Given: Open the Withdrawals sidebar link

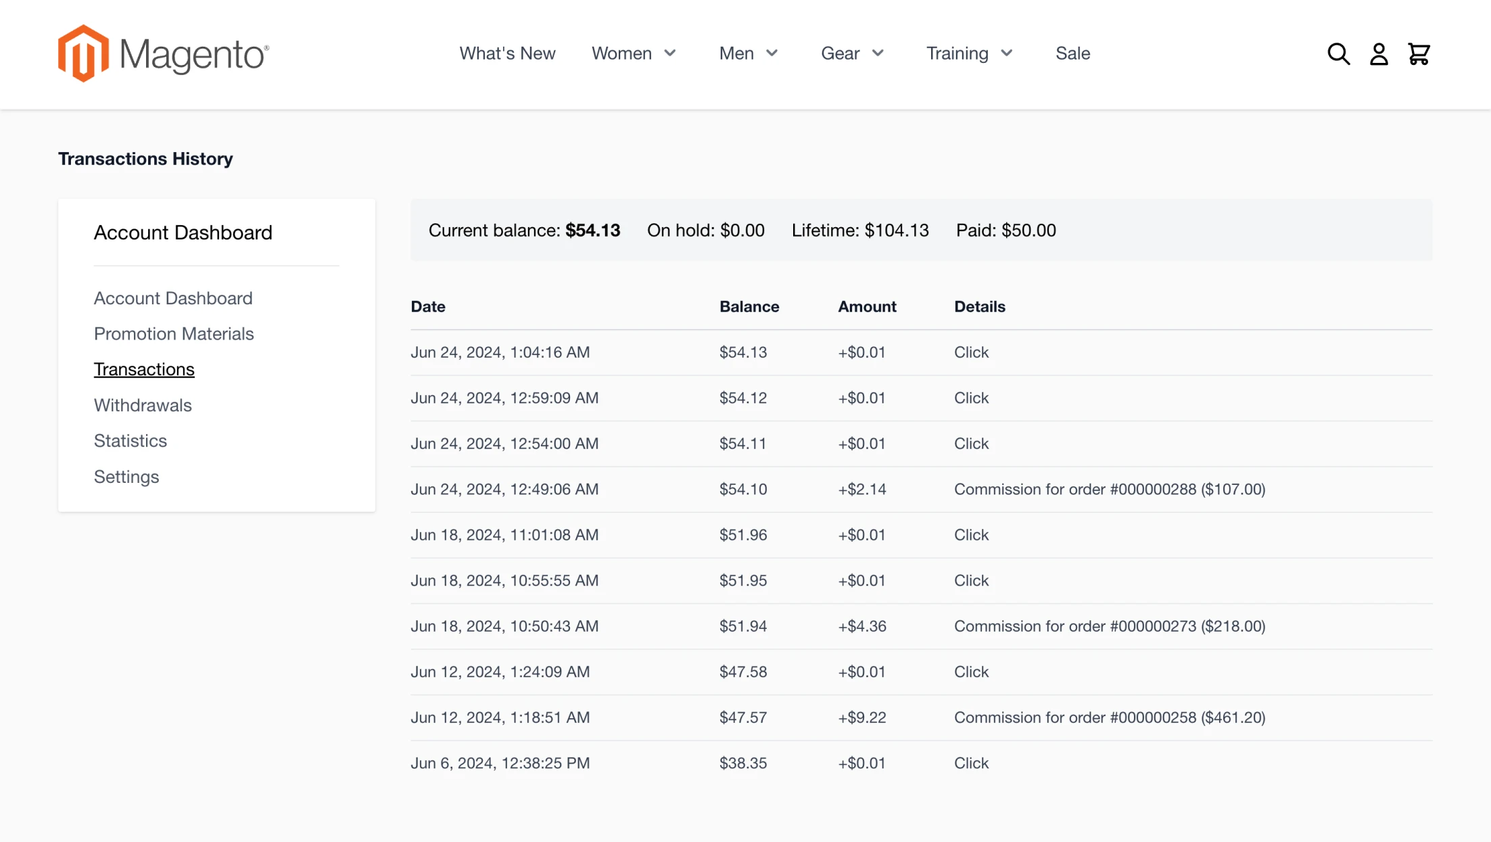Looking at the screenshot, I should click(x=143, y=405).
